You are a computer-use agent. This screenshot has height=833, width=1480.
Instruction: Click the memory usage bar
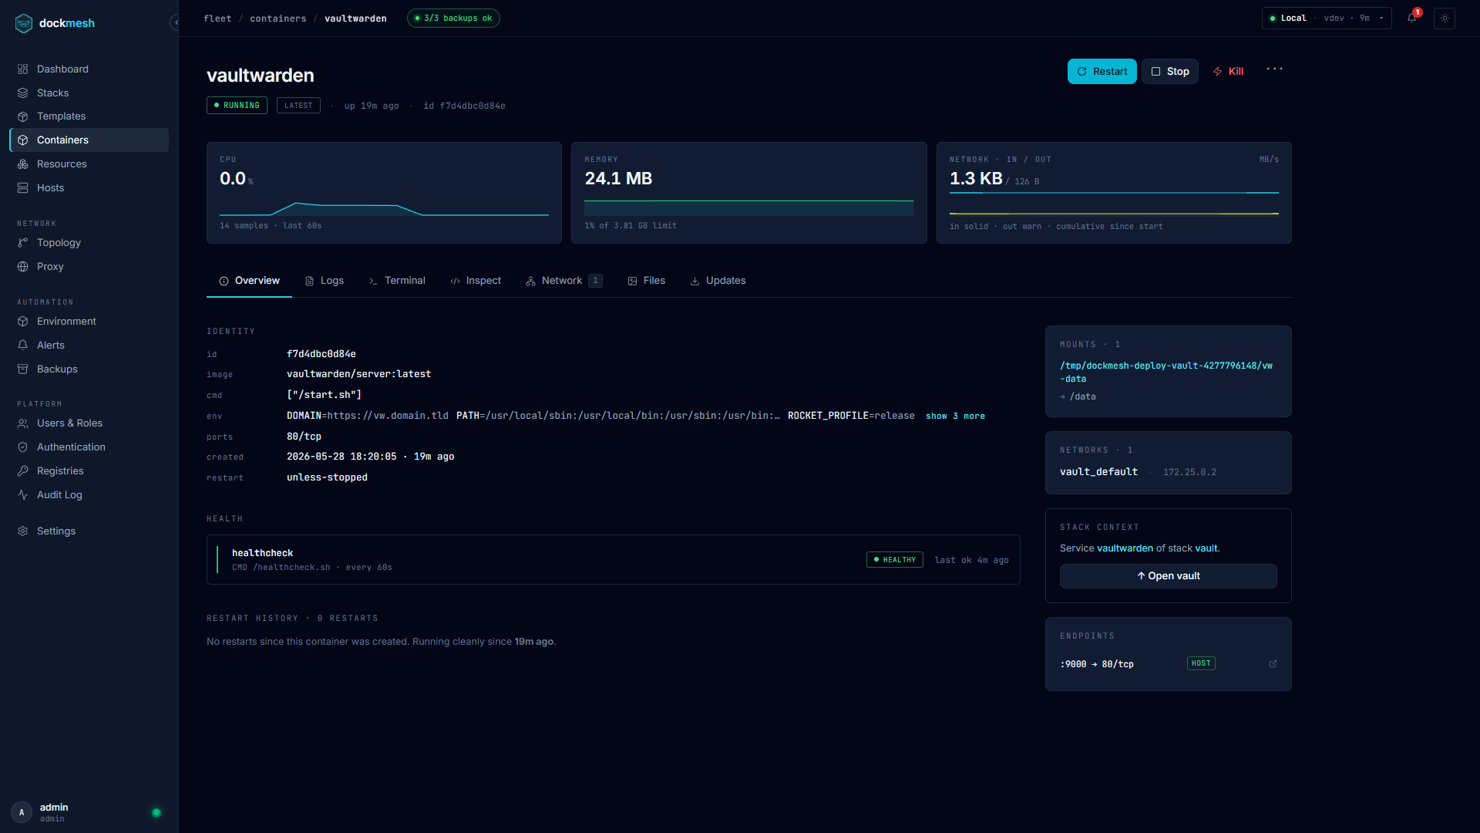[x=748, y=208]
